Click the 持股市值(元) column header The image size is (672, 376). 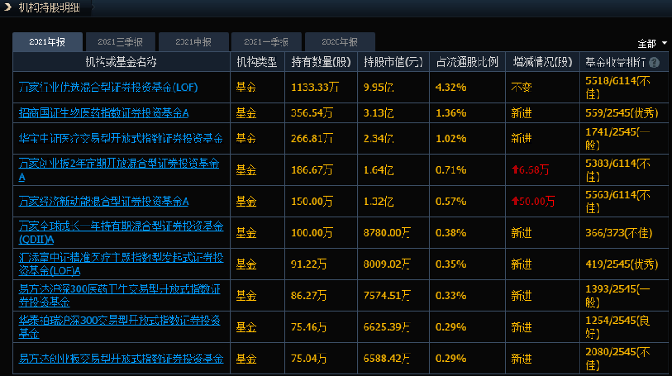tap(393, 61)
